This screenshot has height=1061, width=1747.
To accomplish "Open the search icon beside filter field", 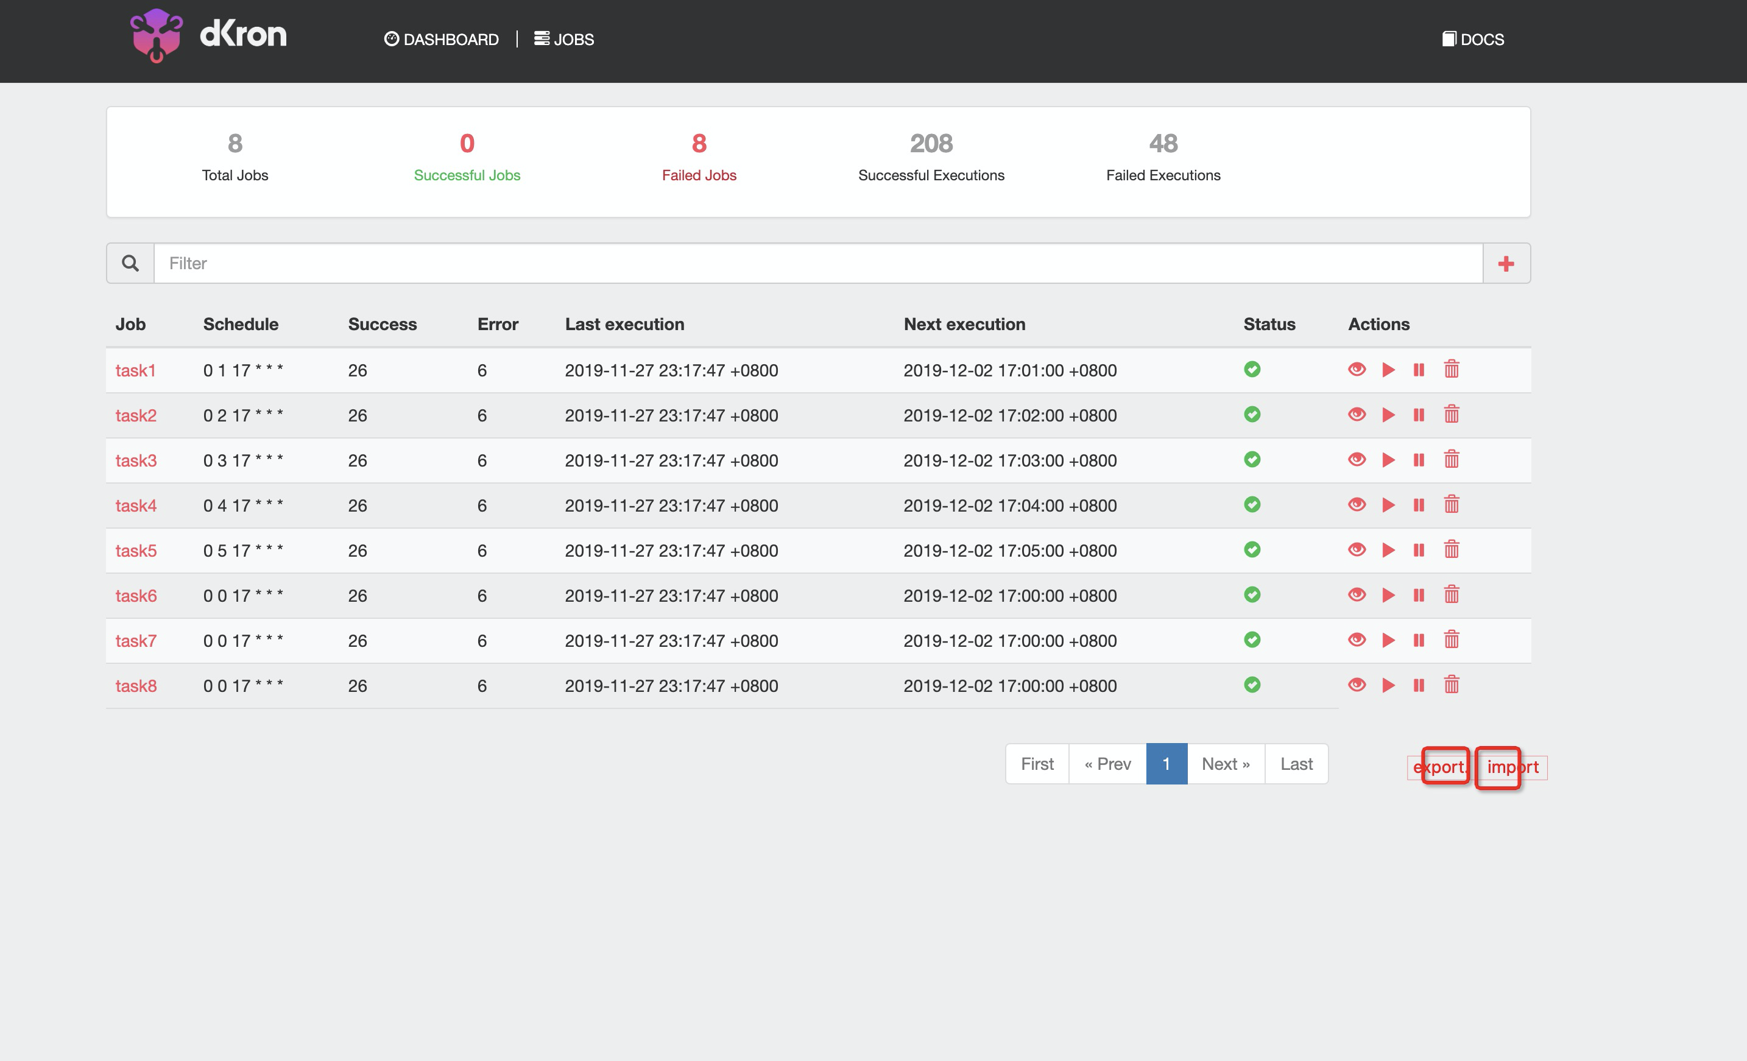I will pyautogui.click(x=130, y=263).
